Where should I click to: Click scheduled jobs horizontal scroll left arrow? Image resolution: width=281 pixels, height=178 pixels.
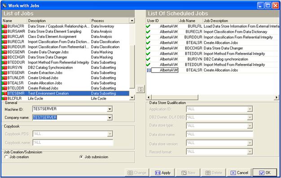(x=149, y=97)
